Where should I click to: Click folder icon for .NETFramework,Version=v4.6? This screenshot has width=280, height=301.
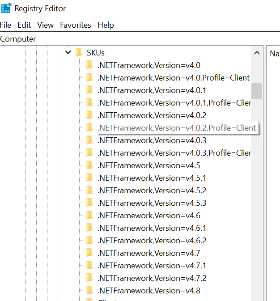coord(90,216)
